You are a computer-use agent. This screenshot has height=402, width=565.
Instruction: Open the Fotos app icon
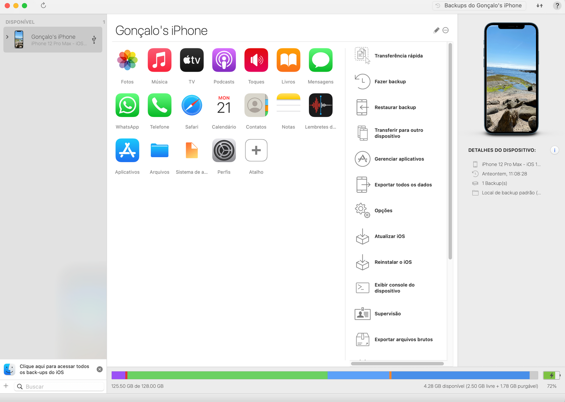pyautogui.click(x=127, y=60)
